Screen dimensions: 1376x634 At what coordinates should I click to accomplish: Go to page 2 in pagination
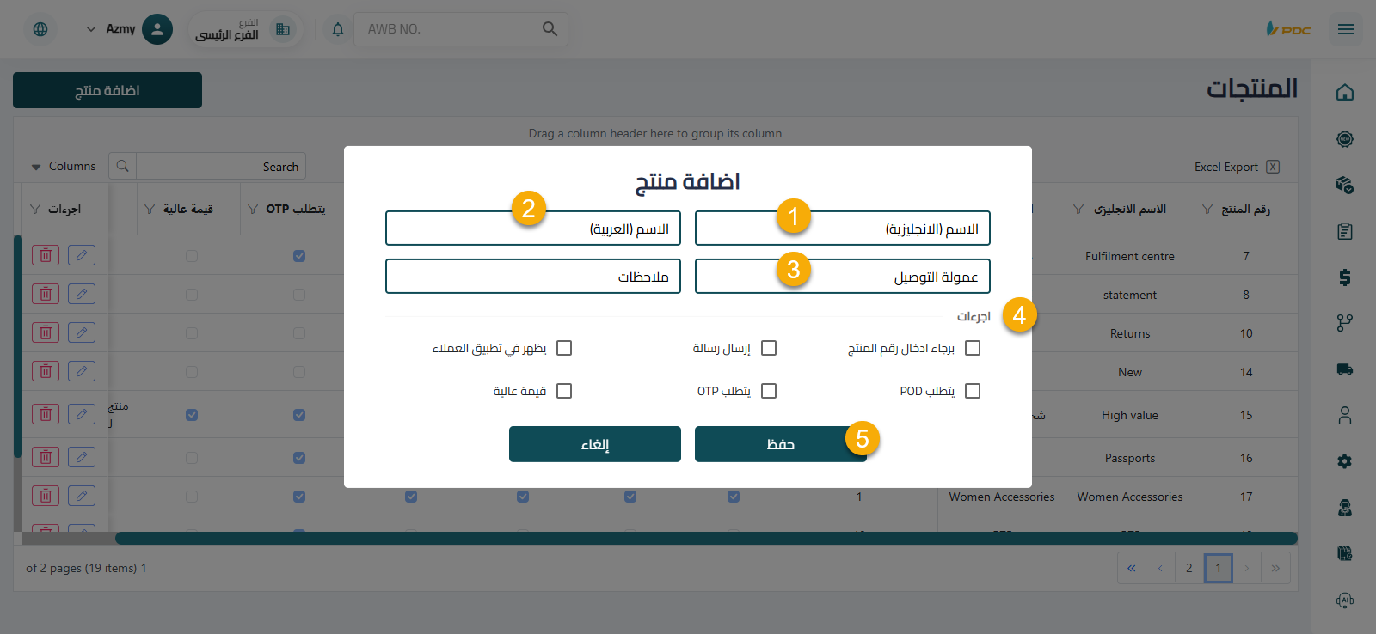pos(1189,568)
